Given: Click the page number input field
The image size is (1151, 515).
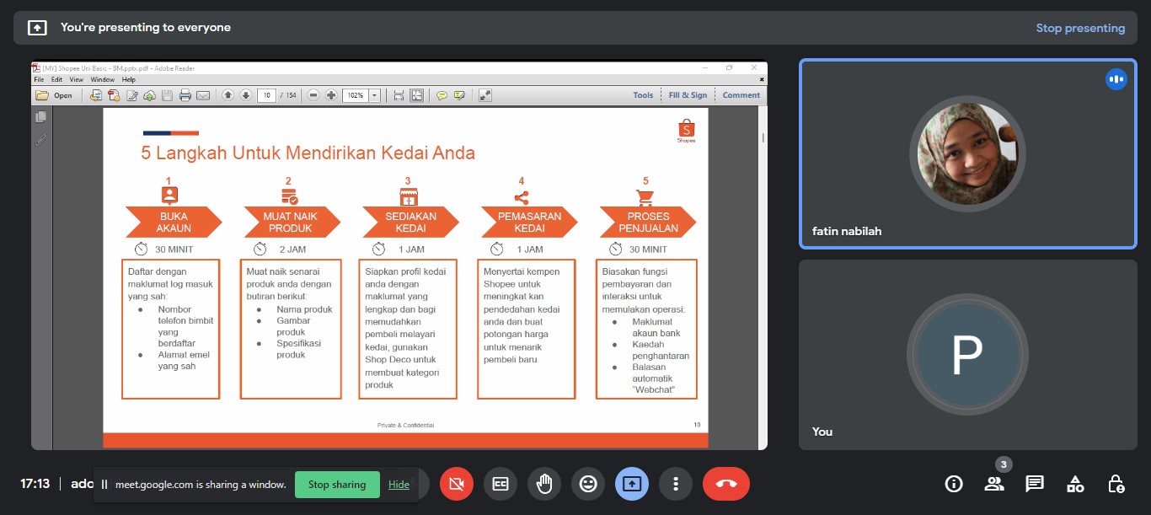Looking at the screenshot, I should pos(267,95).
